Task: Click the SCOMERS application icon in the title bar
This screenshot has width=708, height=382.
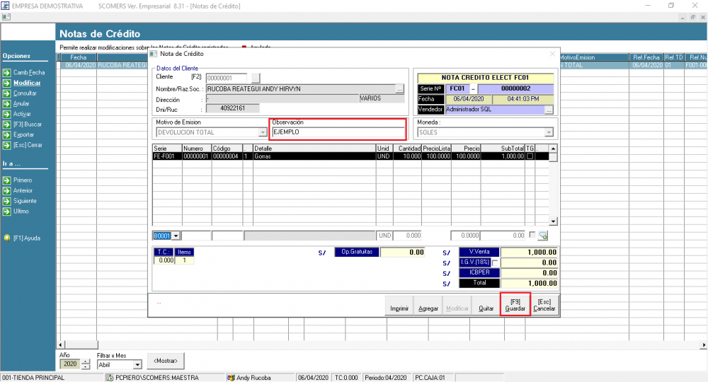Action: coord(5,6)
